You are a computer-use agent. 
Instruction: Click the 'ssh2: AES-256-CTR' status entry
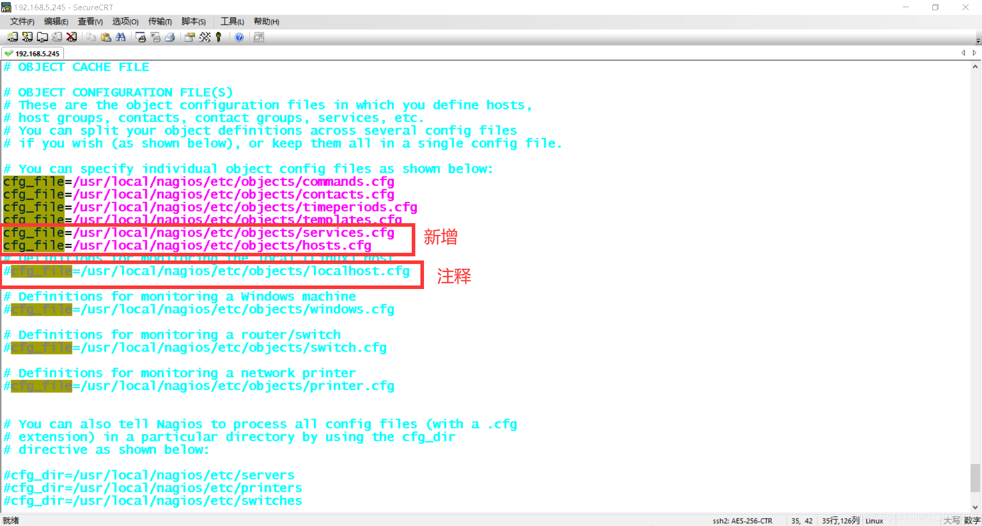[x=743, y=521]
